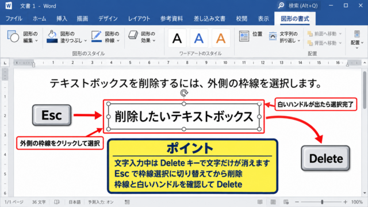Image resolution: width=368 pixels, height=207 pixels.
Task: Click the accessibility icon in the status bar
Action: click(127, 202)
